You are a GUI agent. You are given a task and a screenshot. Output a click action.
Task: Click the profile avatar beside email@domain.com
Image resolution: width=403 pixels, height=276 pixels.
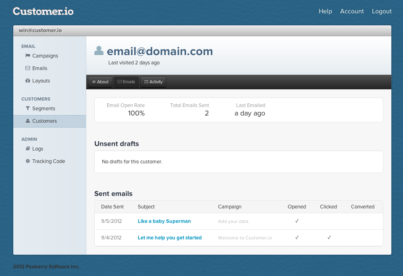(99, 50)
